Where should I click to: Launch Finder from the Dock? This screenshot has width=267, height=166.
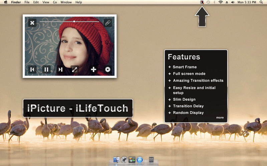(x=116, y=160)
